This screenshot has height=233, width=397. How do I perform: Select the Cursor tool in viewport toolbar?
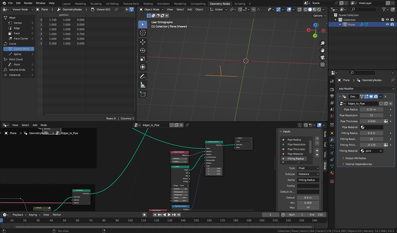(x=143, y=33)
